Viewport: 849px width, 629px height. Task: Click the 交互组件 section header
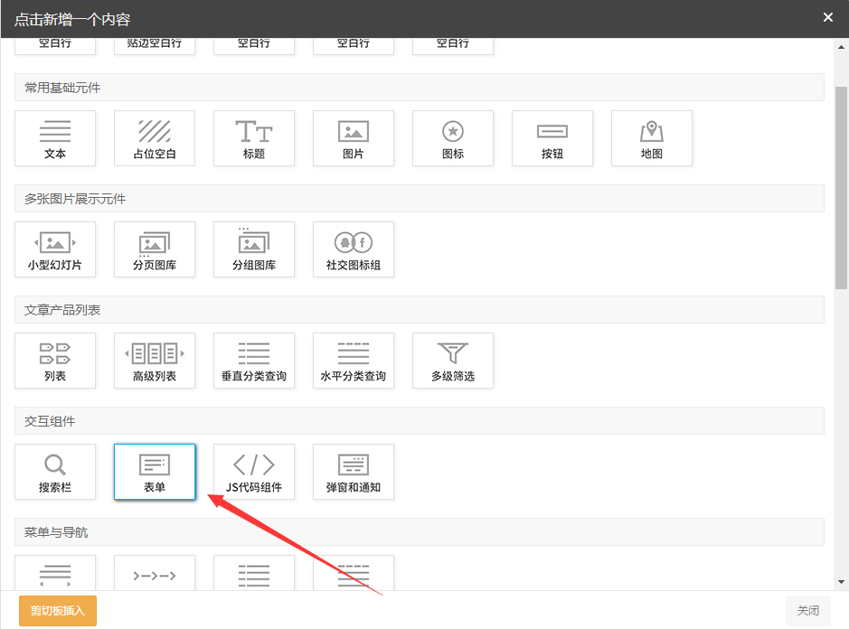pyautogui.click(x=420, y=421)
